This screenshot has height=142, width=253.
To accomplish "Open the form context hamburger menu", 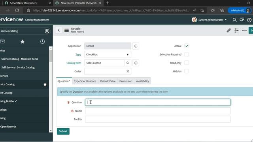I will click(66, 30).
